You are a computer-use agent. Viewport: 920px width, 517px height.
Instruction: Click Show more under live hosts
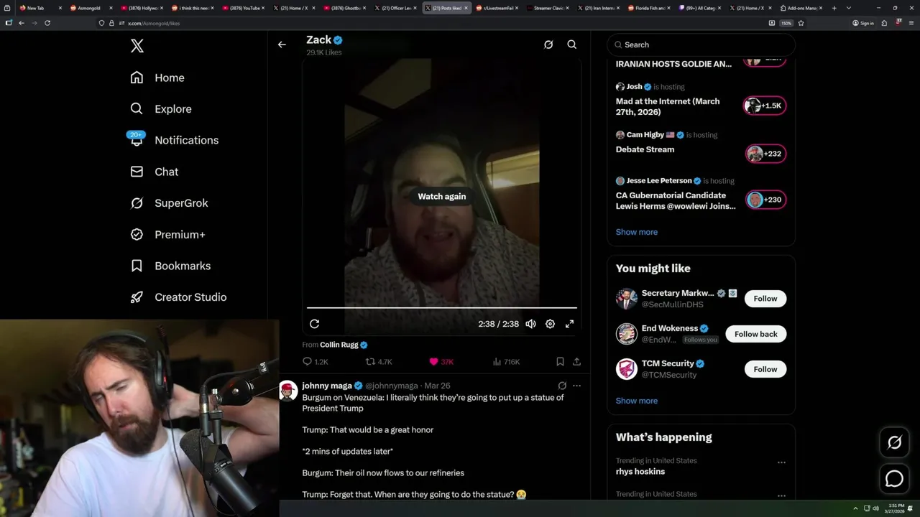[637, 232]
